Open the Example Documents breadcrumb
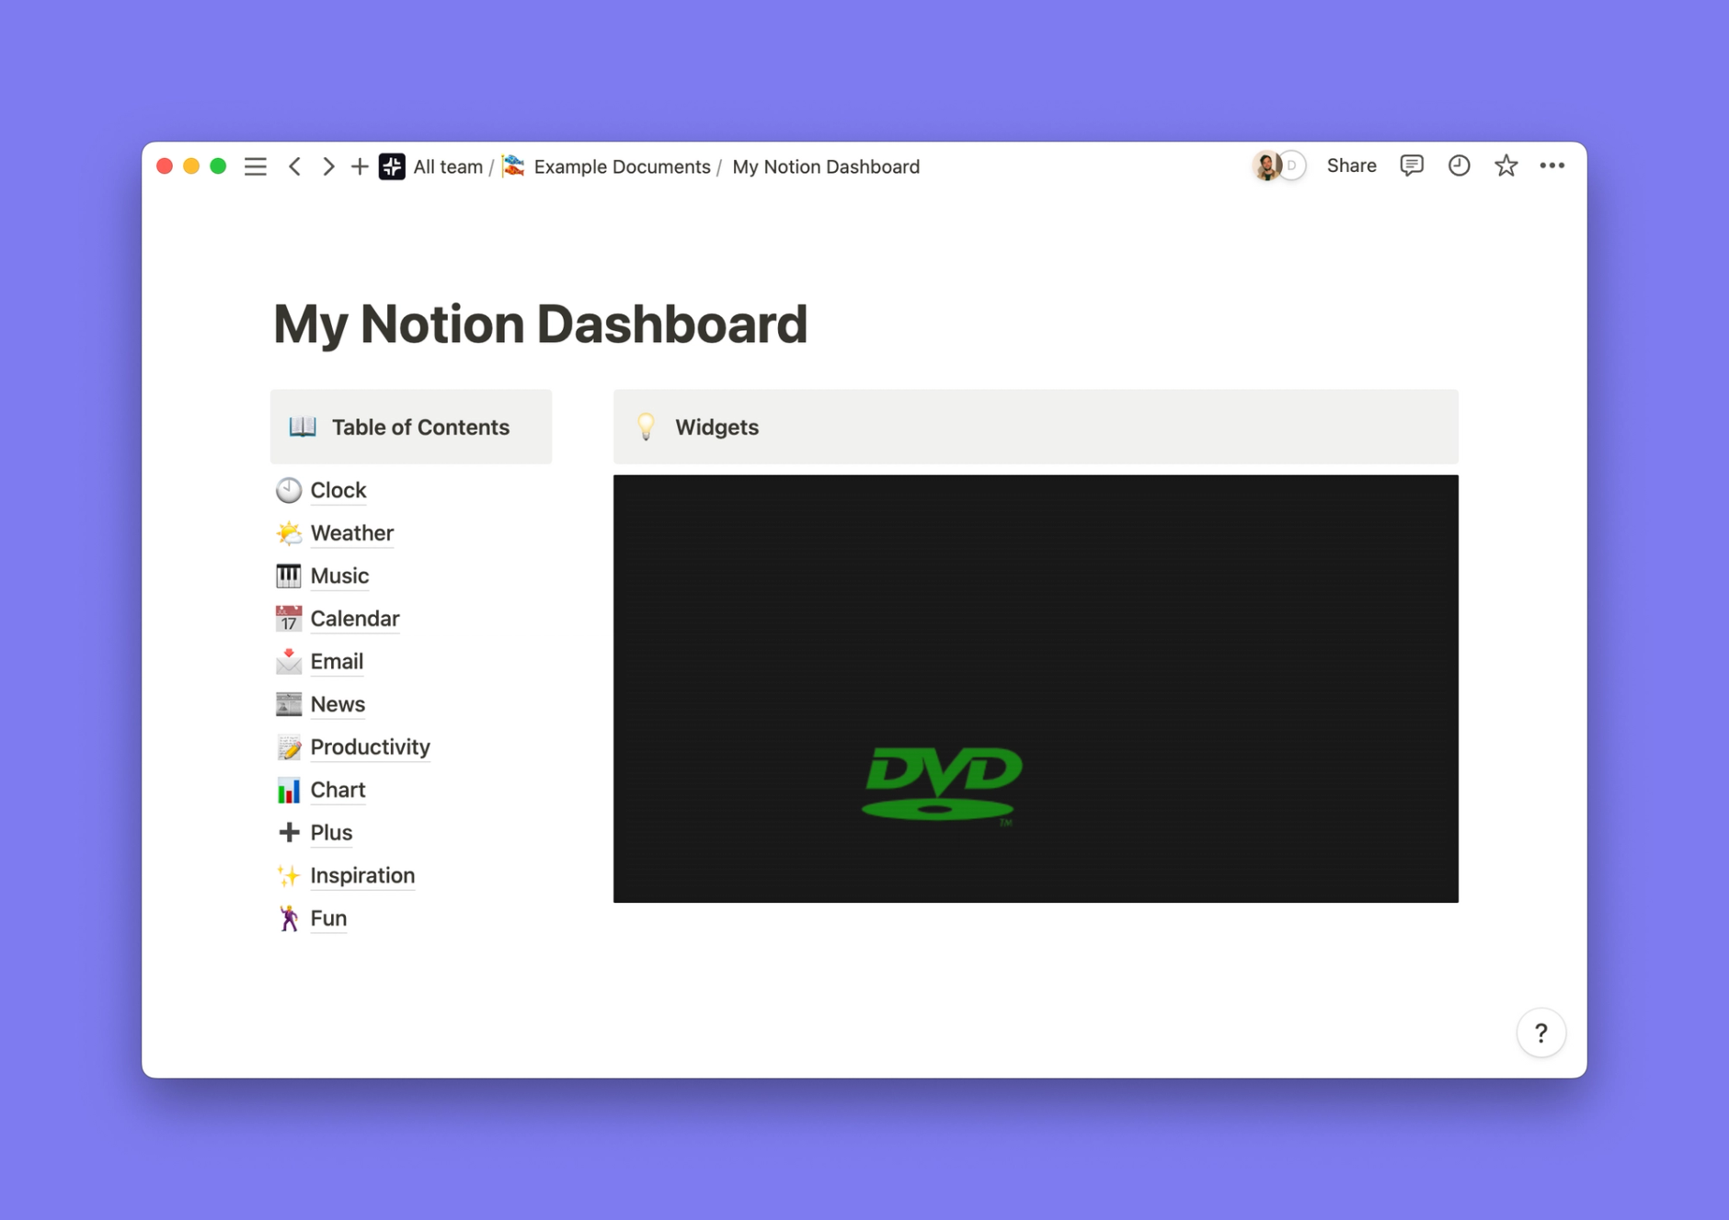Screen dimensions: 1729x1220 click(x=622, y=166)
